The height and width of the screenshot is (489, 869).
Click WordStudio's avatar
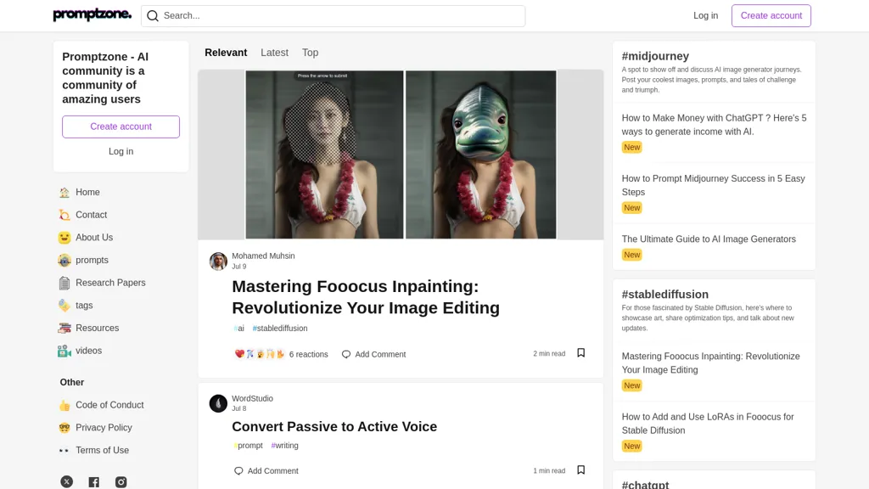(x=218, y=403)
